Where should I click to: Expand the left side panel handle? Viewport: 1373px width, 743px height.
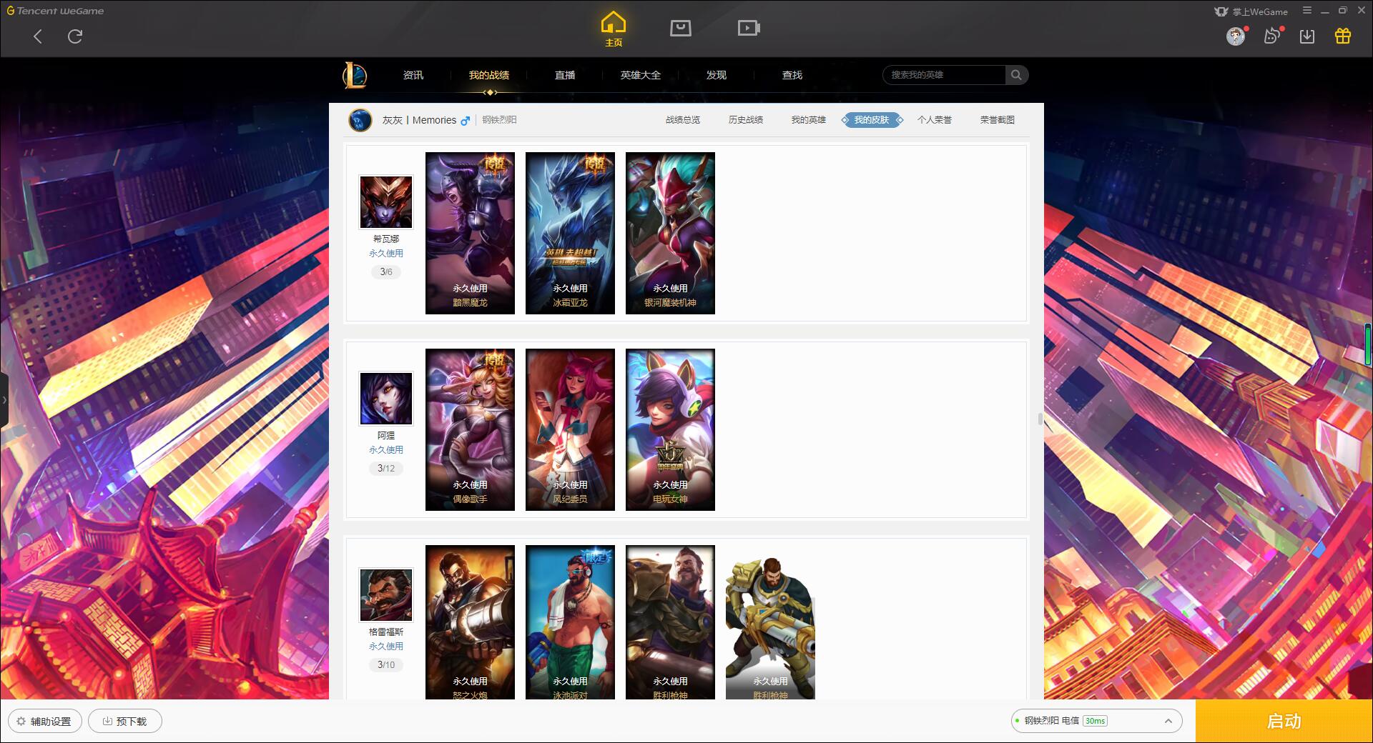4,400
